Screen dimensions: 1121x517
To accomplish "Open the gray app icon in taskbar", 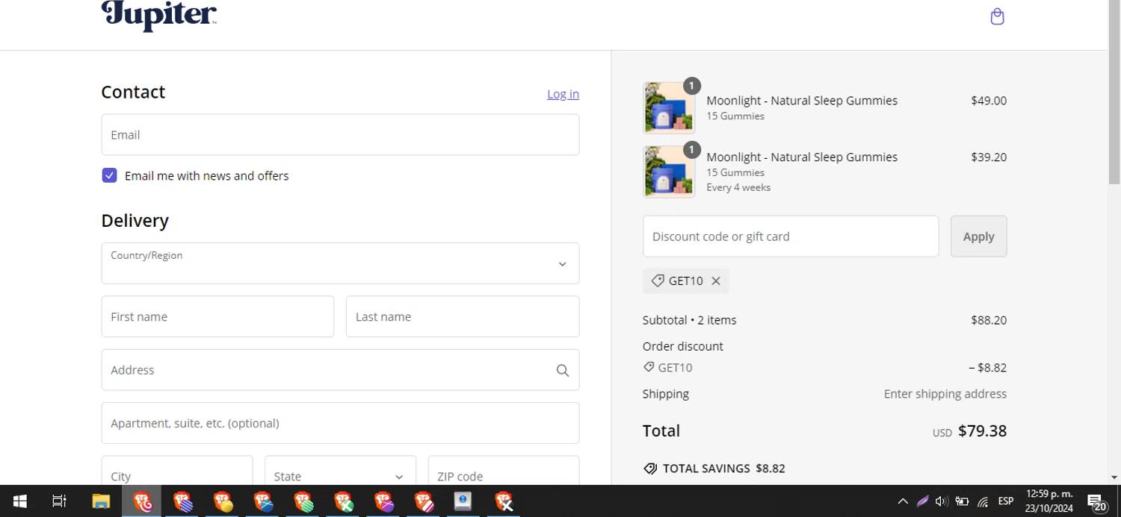I will (463, 501).
